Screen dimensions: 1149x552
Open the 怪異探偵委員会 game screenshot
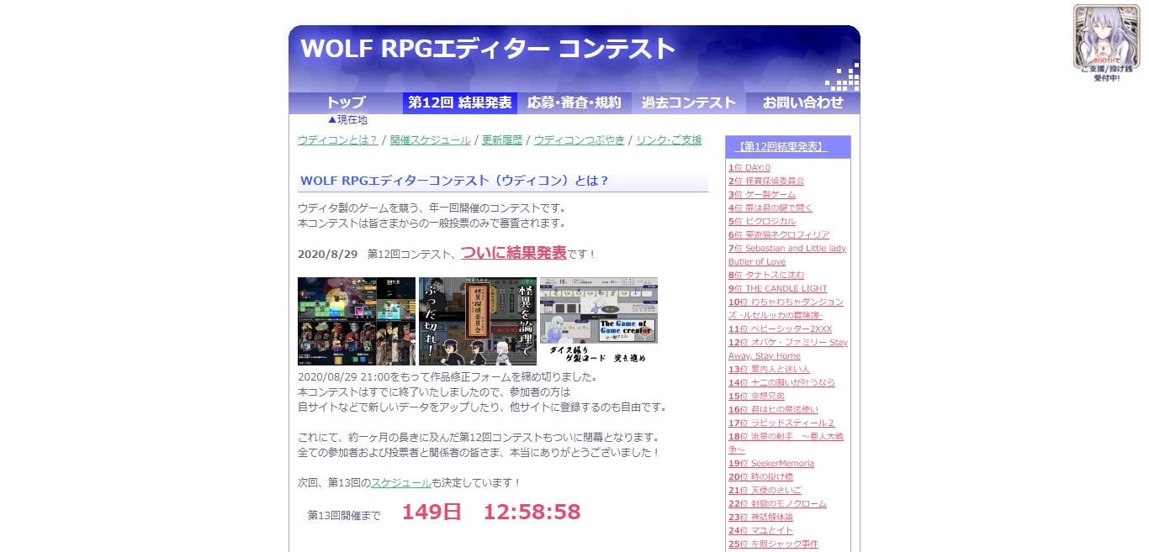(477, 321)
